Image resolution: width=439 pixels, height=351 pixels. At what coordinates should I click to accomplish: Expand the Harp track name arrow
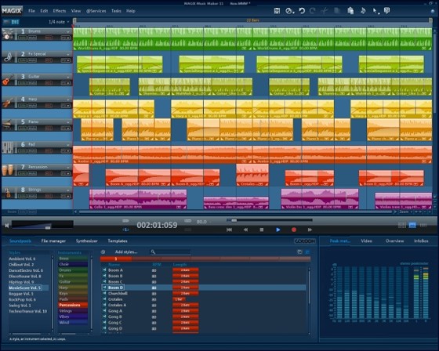click(67, 100)
